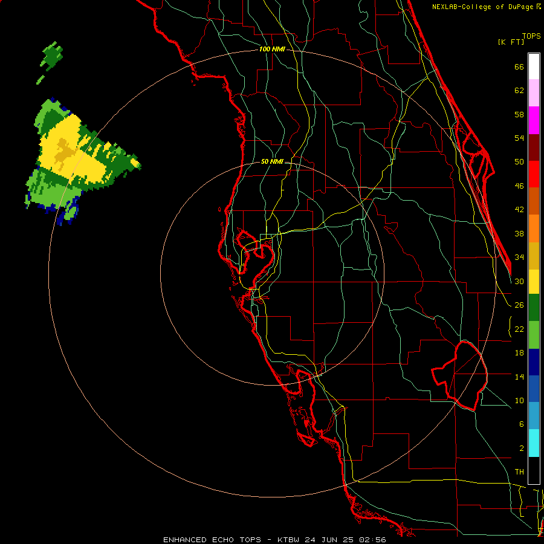This screenshot has width=544, height=544.
Task: Select the bright red legend color block
Action: click(534, 174)
